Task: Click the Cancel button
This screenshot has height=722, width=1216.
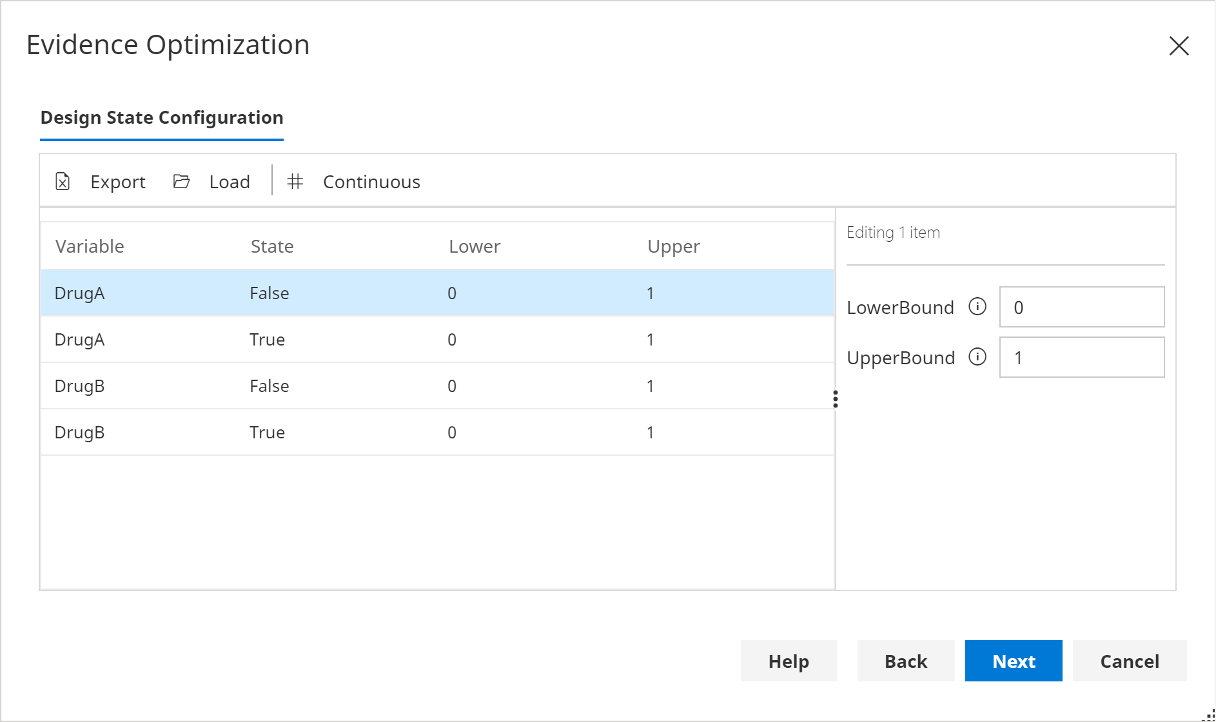Action: pyautogui.click(x=1129, y=661)
